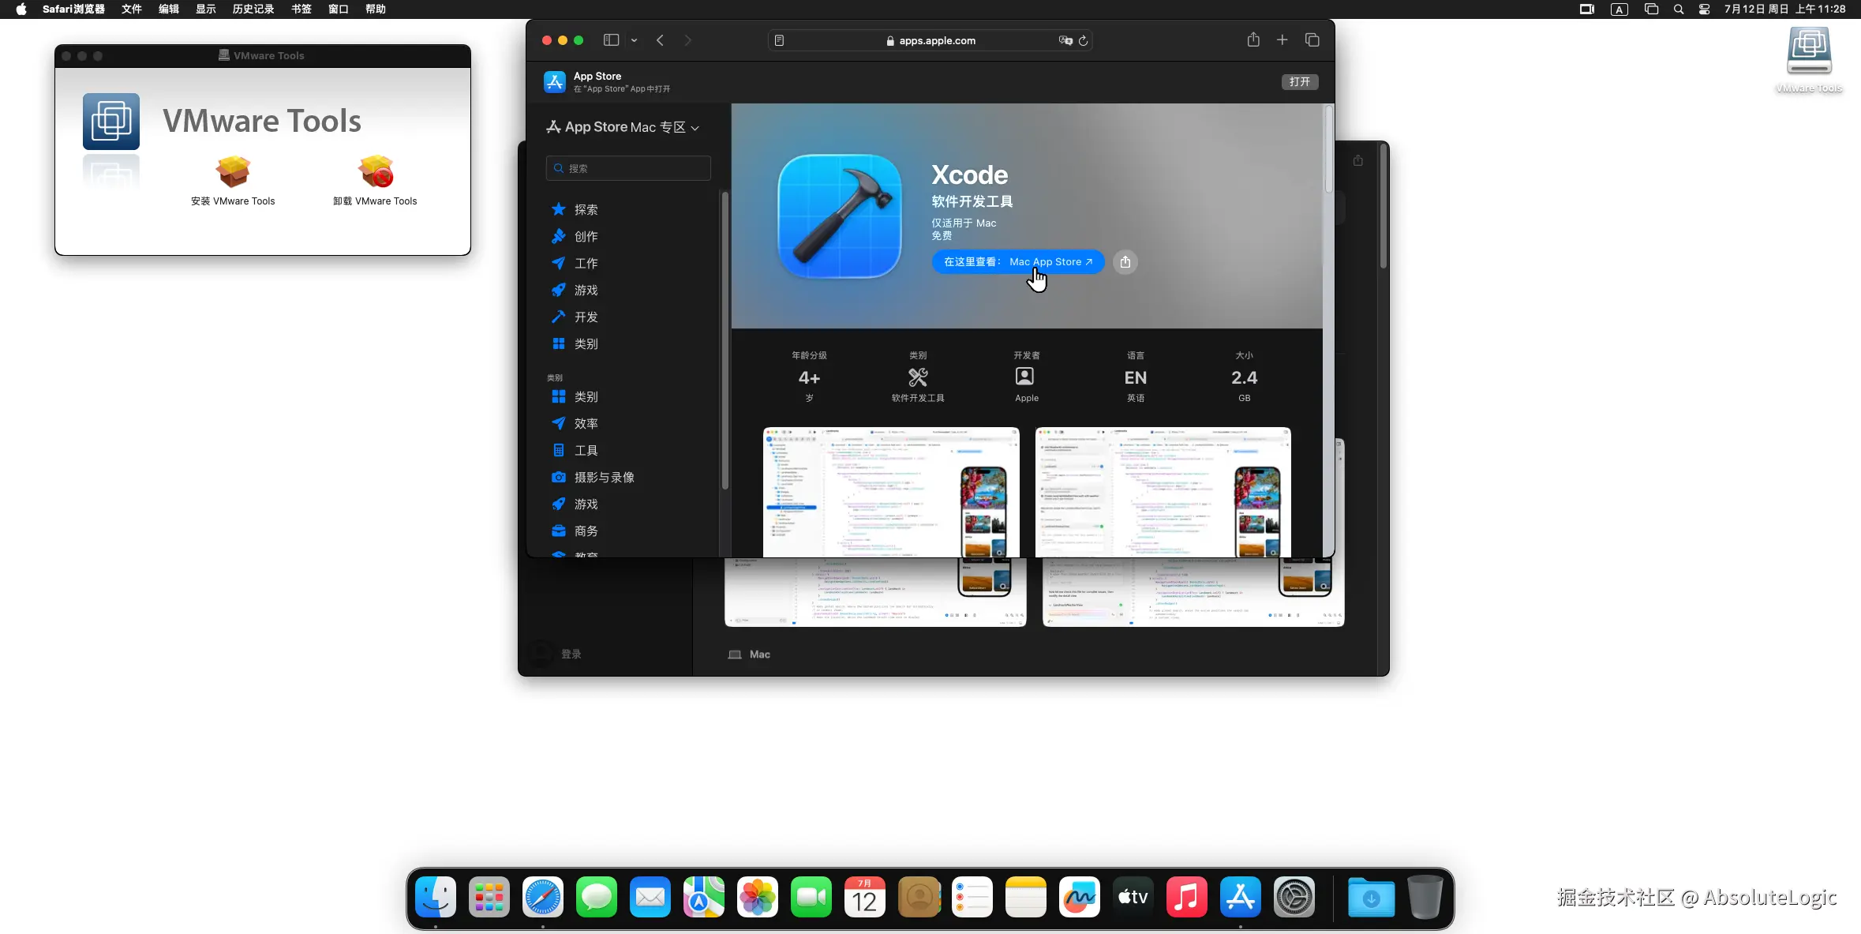This screenshot has width=1861, height=934.
Task: Open the 窗口 menu
Action: pyautogui.click(x=339, y=9)
